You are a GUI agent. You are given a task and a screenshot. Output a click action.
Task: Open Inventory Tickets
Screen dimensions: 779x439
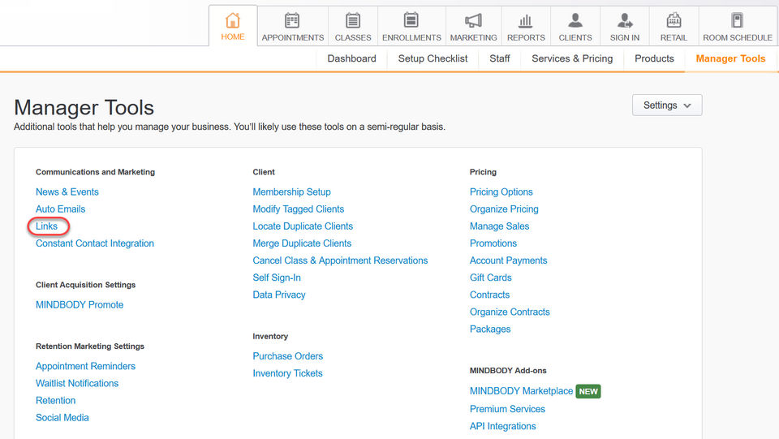[287, 373]
